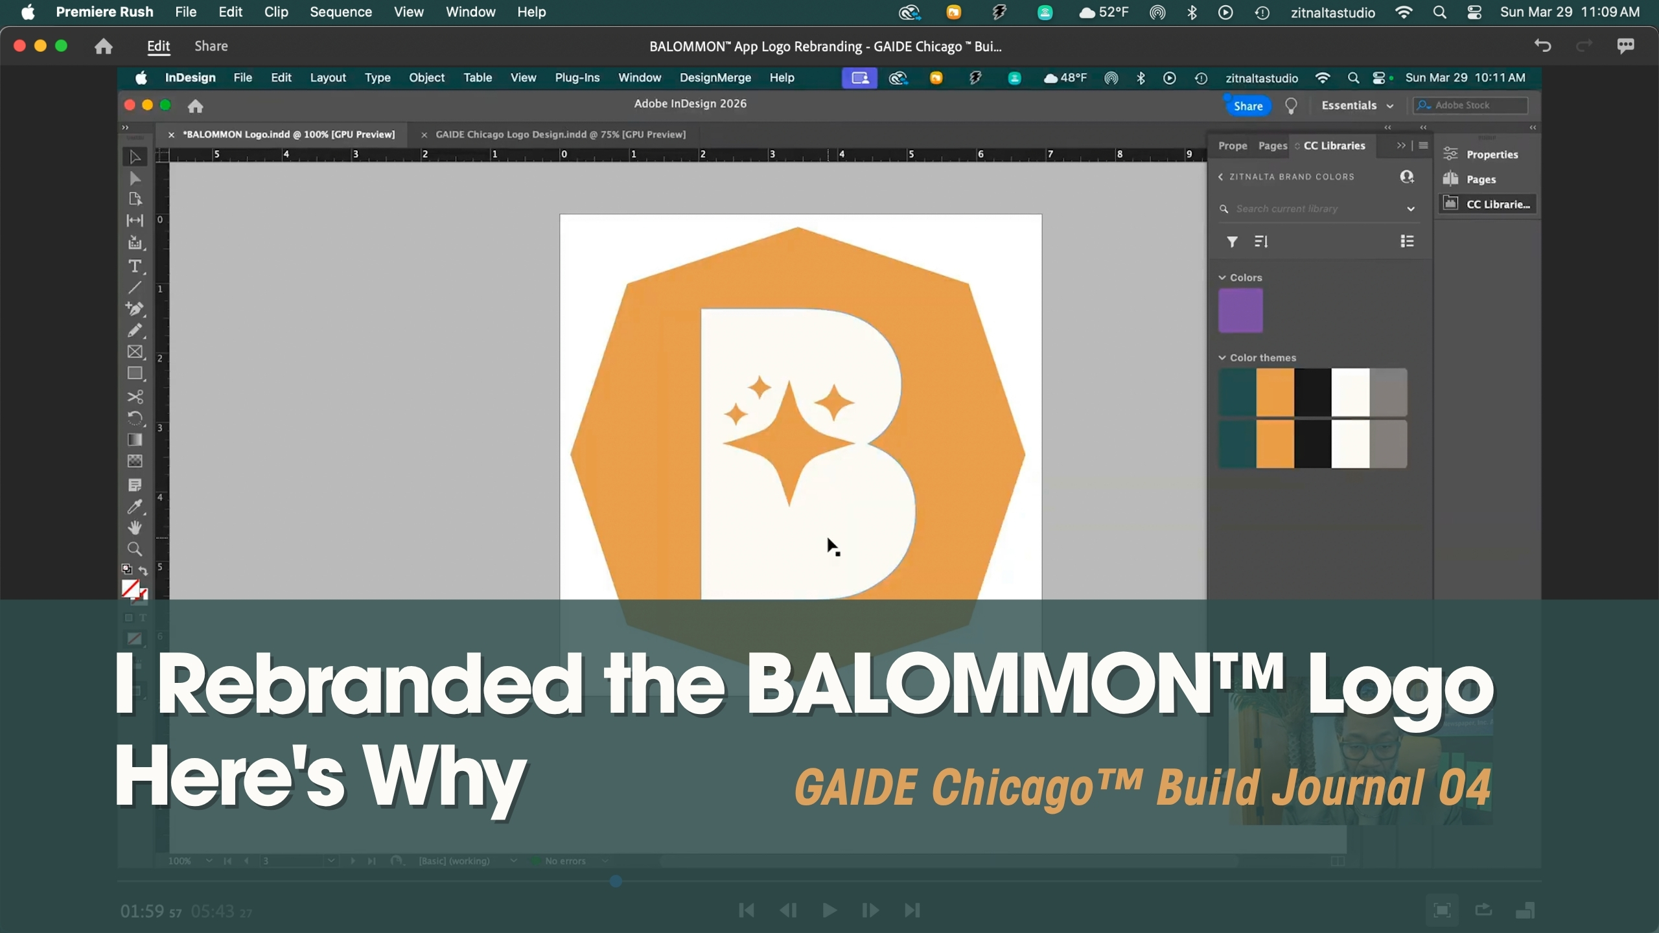Select the Gradient Feather tool

[135, 461]
